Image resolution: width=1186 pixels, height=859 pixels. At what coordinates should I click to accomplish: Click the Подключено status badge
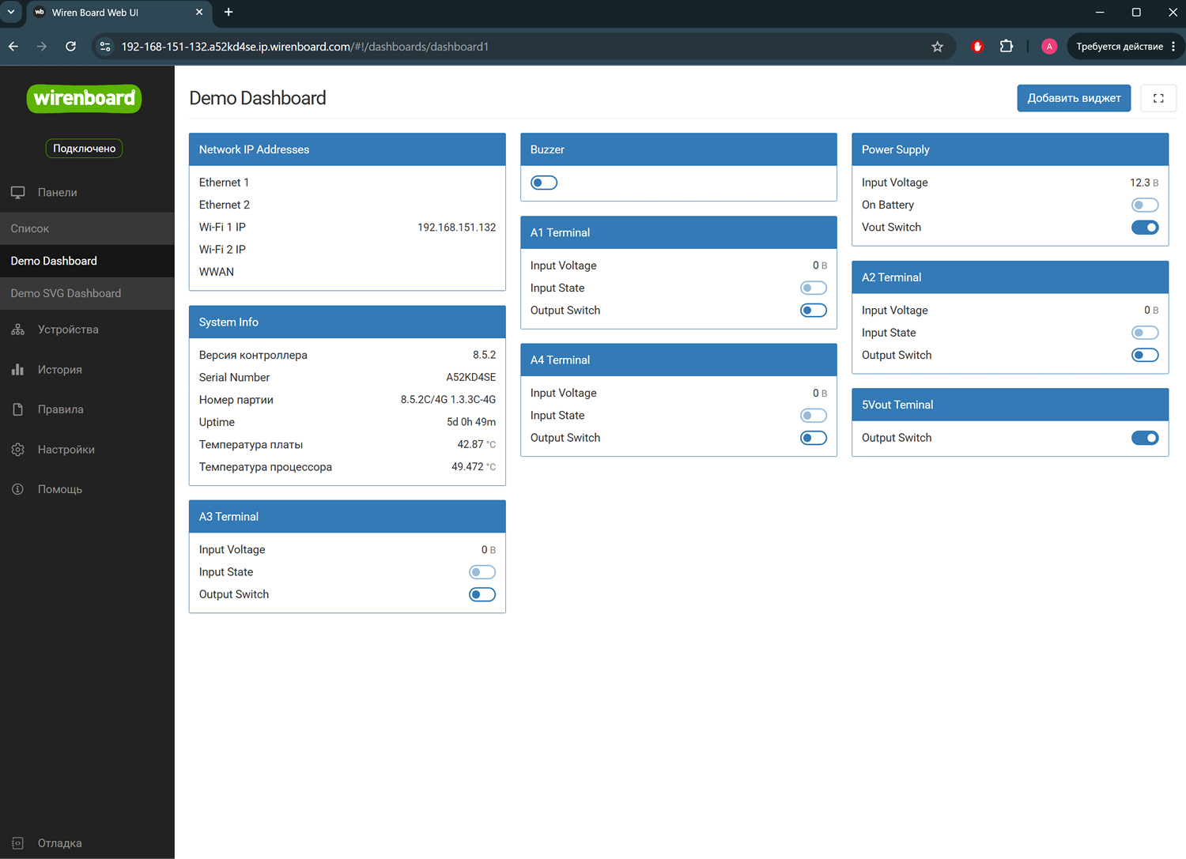(84, 149)
